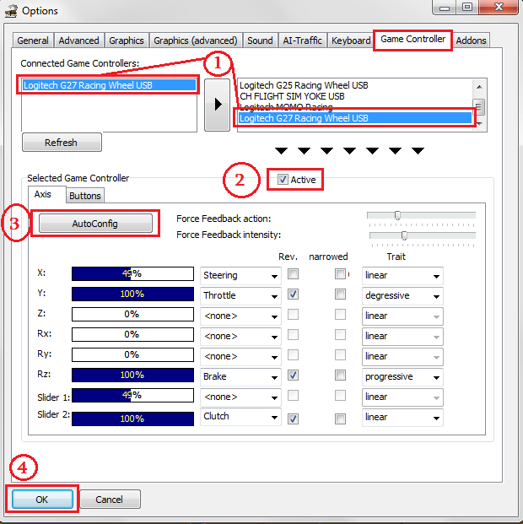Open the Throttle function dropdown for Y
Screen dimensions: 523x524
point(240,296)
